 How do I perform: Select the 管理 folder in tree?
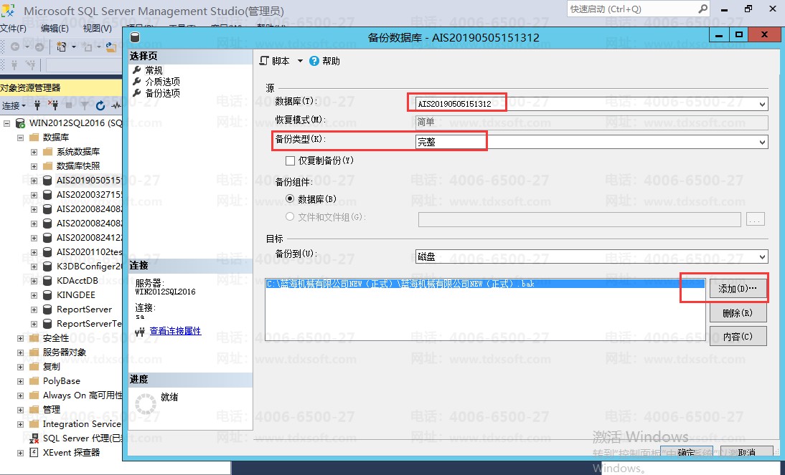51,410
